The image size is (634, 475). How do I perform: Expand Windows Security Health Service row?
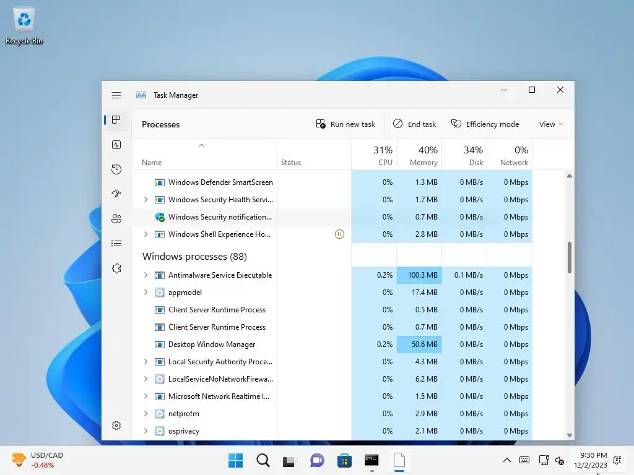click(x=145, y=200)
